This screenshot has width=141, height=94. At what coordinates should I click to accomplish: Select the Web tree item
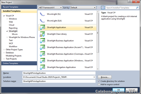(x=11, y=22)
